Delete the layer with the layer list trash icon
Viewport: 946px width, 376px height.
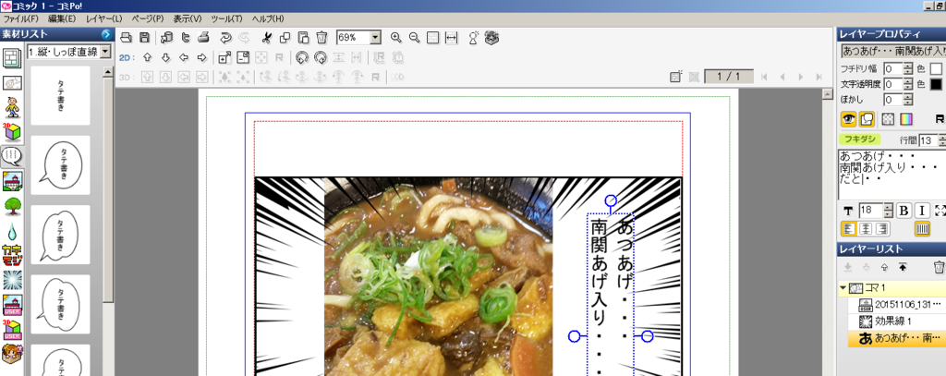939,267
